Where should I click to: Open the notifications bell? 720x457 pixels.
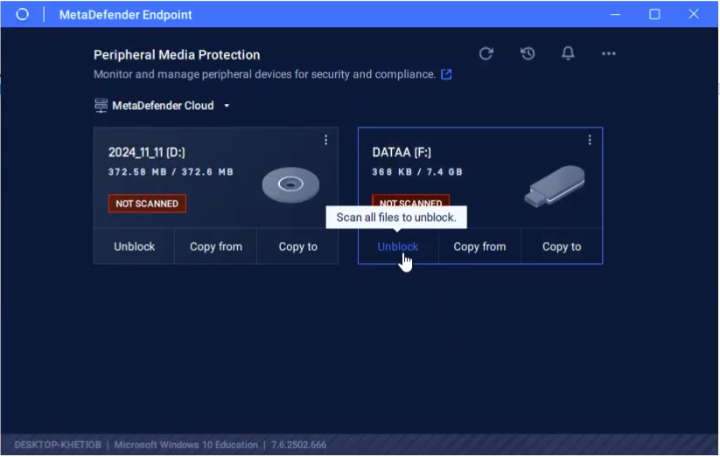[568, 53]
